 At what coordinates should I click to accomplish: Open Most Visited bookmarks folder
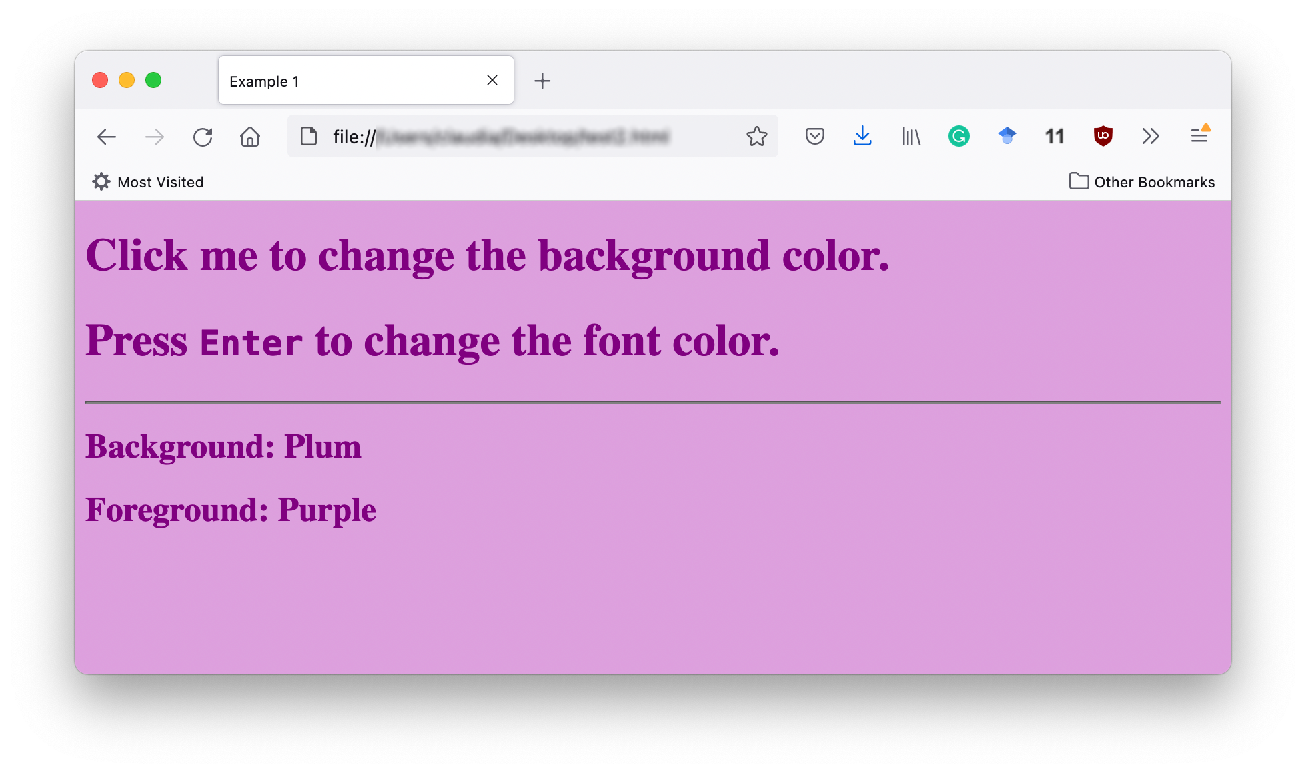click(x=148, y=182)
